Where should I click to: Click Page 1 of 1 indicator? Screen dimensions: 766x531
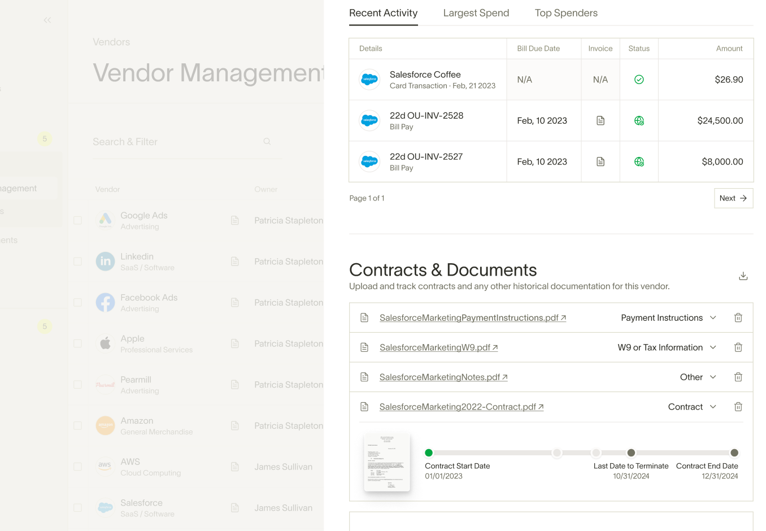(x=367, y=198)
